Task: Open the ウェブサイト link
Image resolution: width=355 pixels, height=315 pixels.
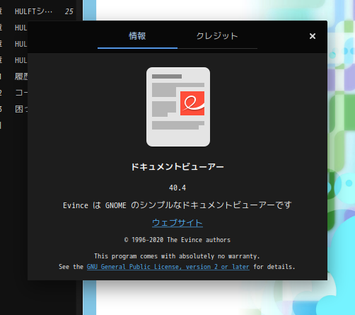Action: pos(177,222)
